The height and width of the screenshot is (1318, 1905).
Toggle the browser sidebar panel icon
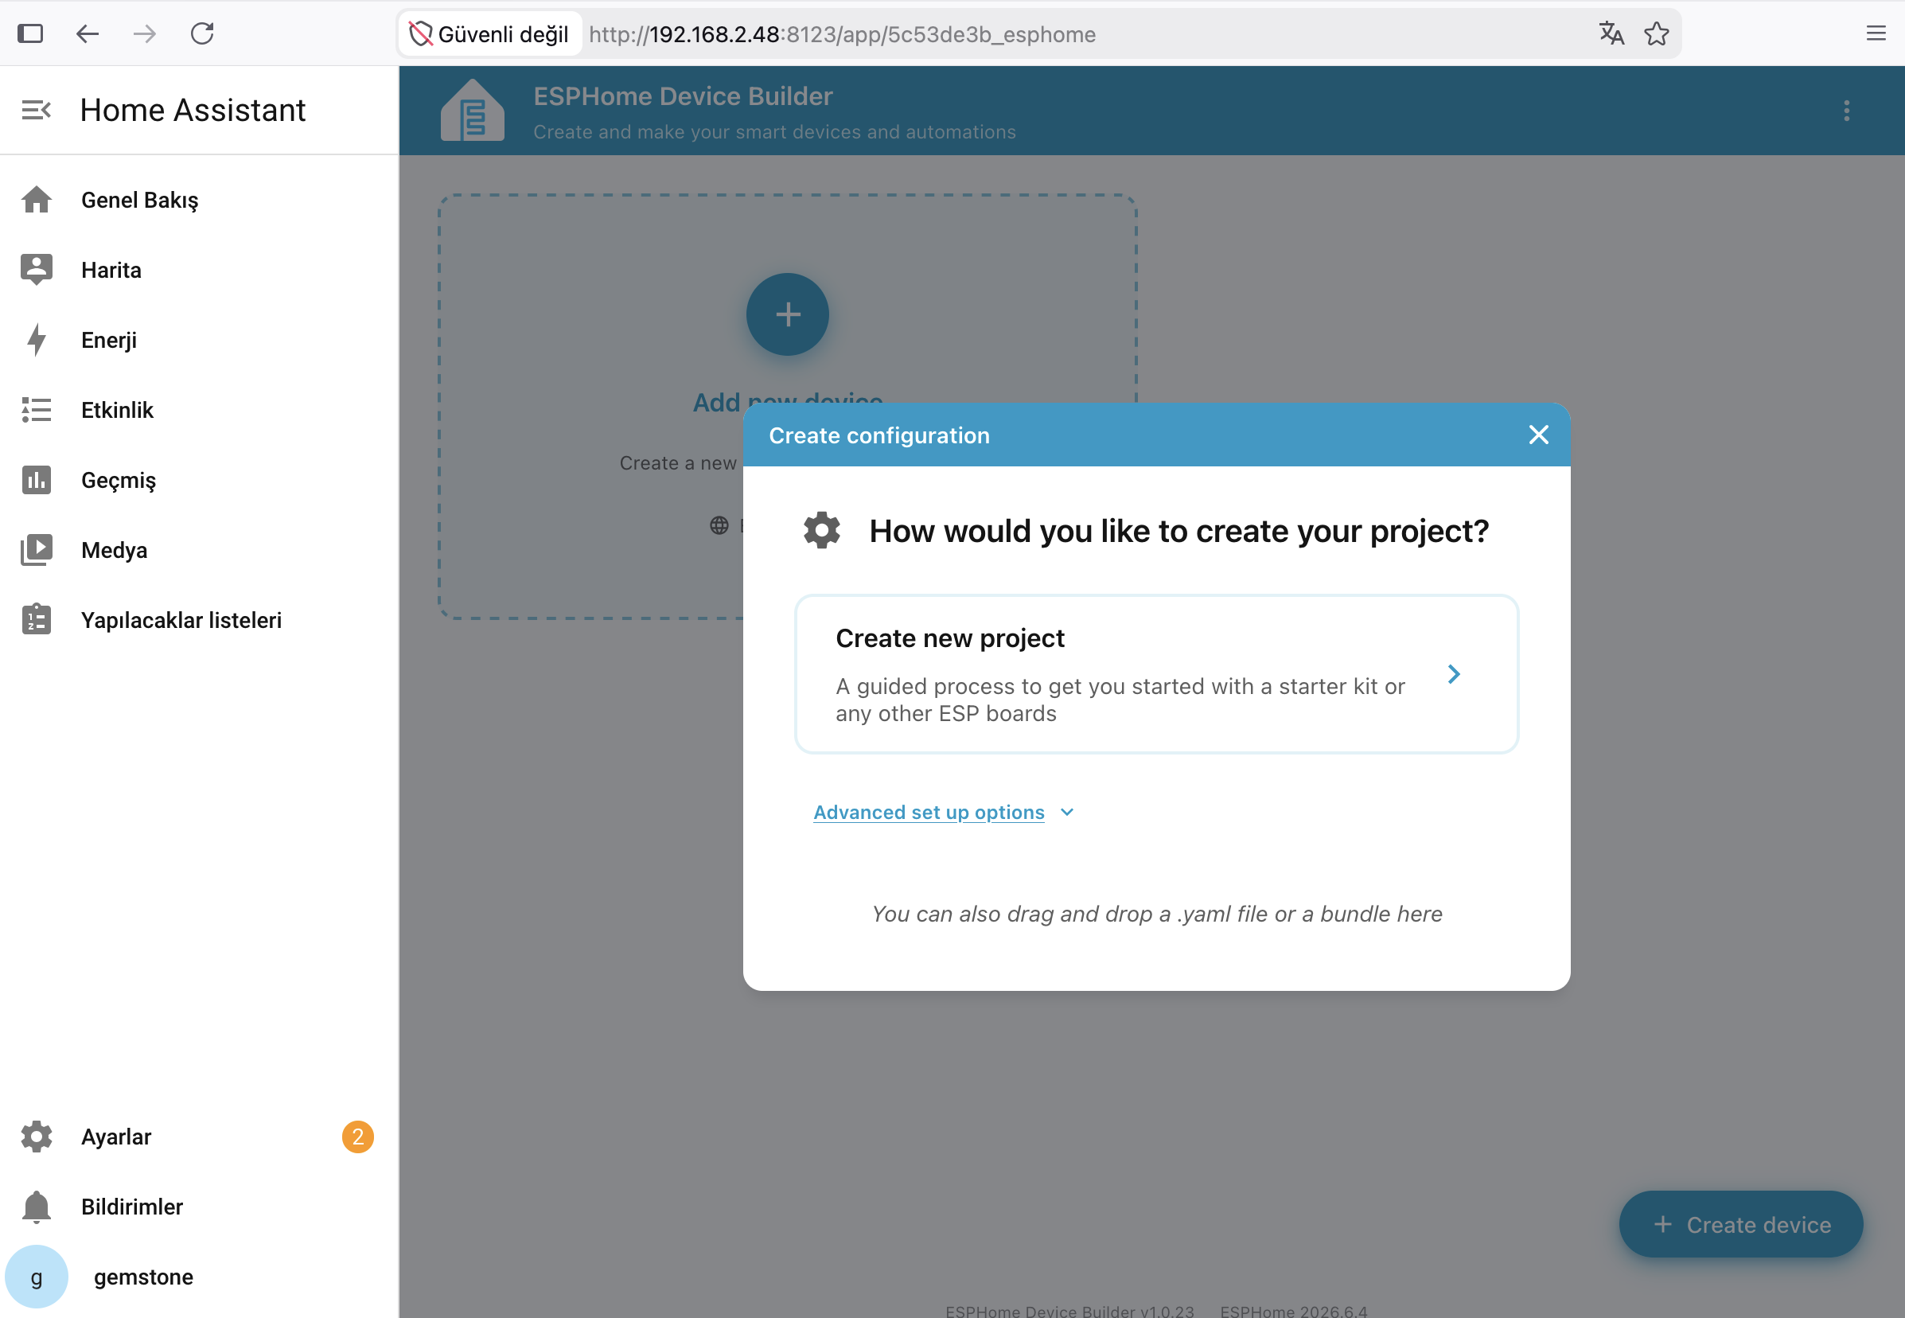coord(30,34)
